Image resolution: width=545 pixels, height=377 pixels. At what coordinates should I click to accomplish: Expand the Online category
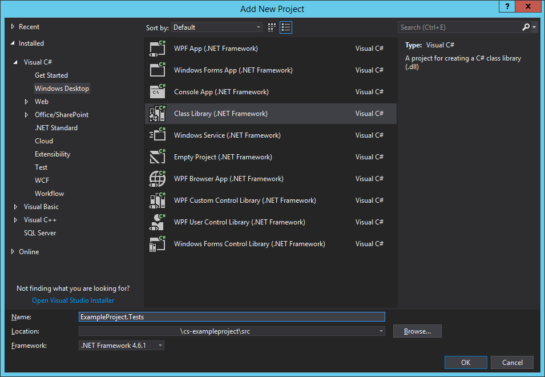(x=13, y=252)
